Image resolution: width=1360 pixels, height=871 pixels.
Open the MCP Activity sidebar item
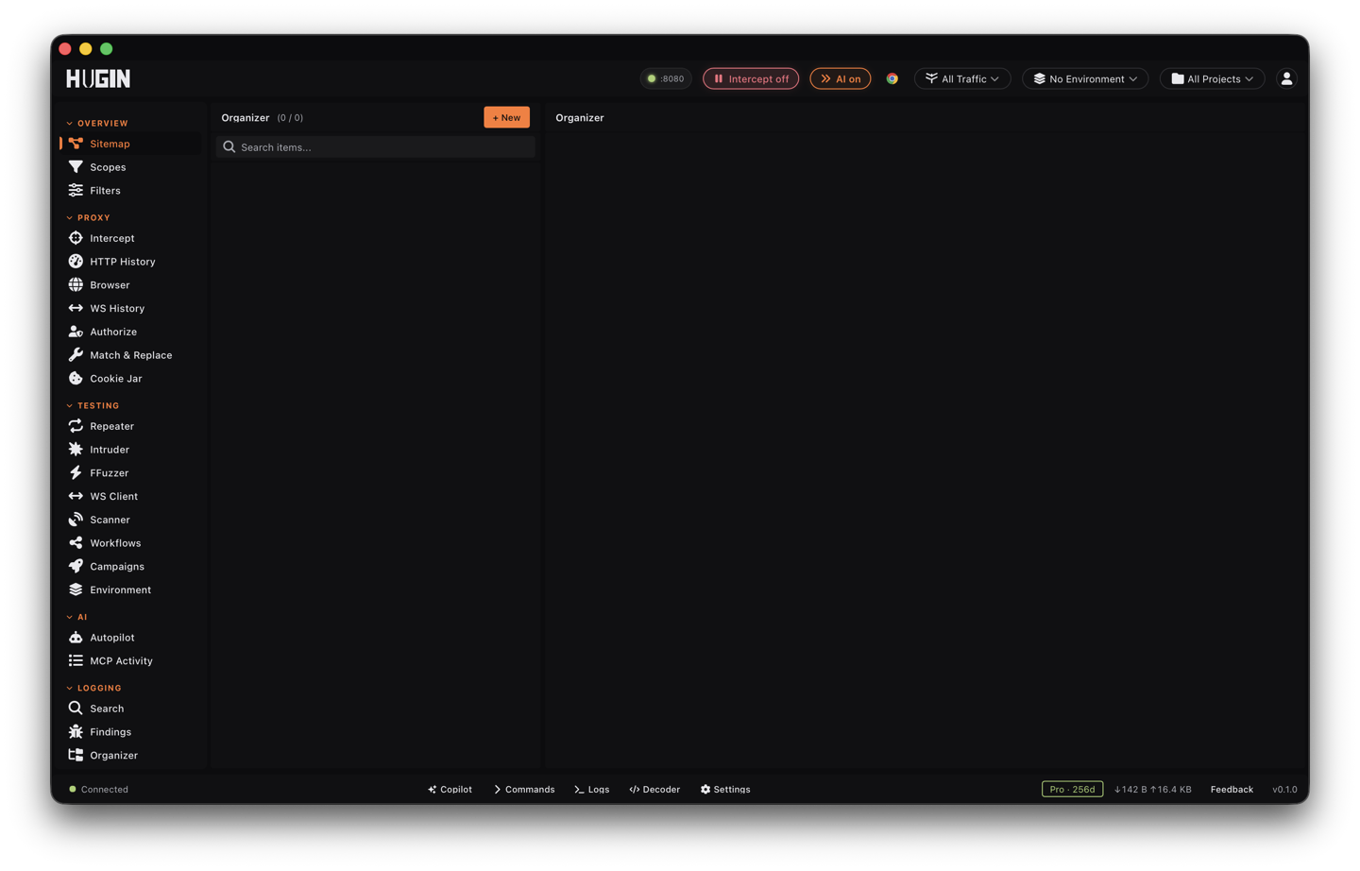tap(130, 661)
